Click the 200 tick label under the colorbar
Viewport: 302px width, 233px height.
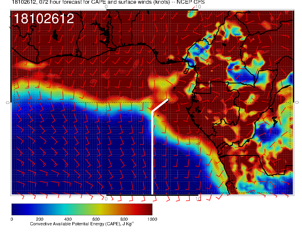click(x=39, y=219)
